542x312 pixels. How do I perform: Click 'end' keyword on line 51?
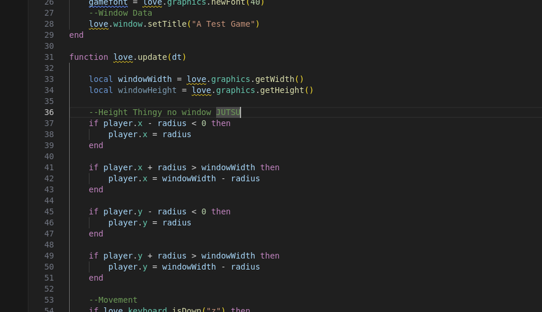click(x=96, y=278)
